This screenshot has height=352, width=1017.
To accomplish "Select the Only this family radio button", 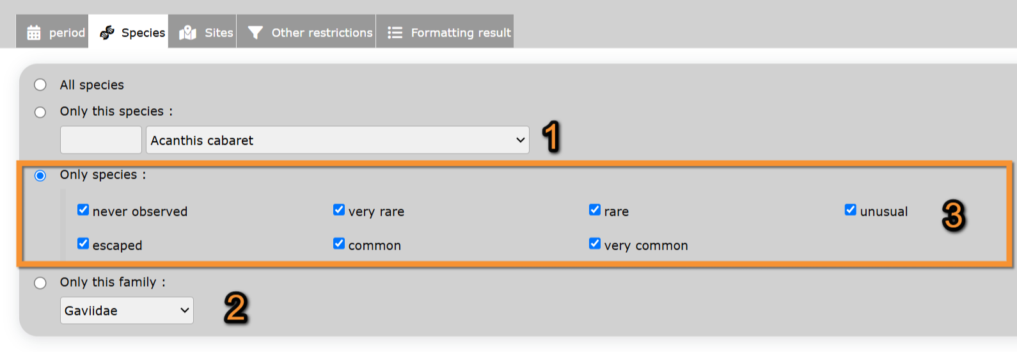I will [40, 283].
